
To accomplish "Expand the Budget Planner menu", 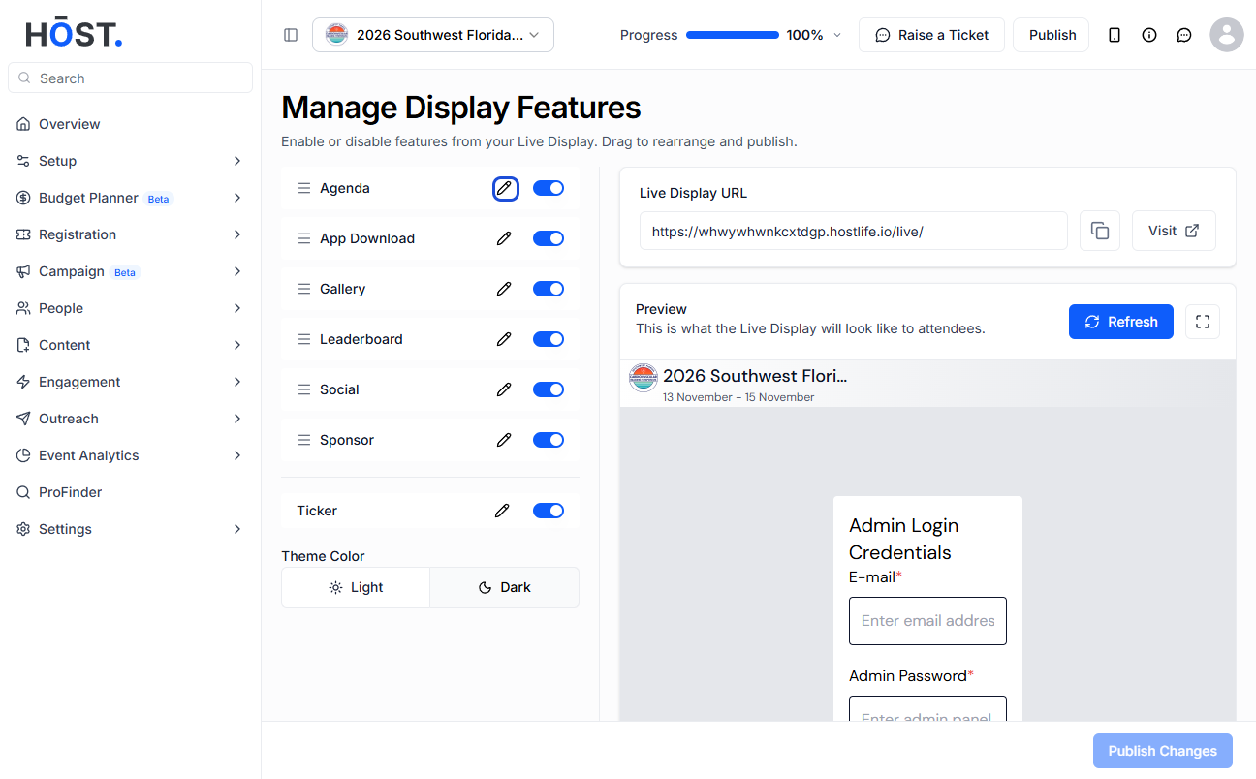I will 130,198.
